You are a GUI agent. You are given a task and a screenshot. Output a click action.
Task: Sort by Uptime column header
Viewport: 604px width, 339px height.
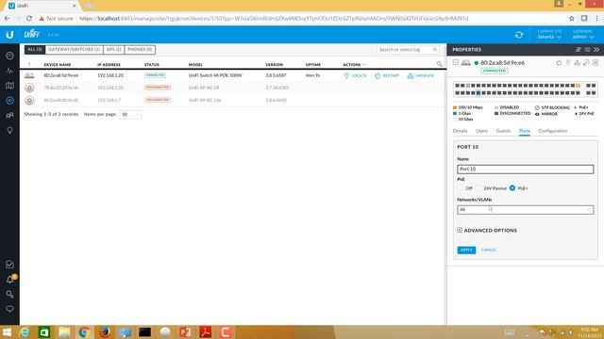tap(312, 65)
